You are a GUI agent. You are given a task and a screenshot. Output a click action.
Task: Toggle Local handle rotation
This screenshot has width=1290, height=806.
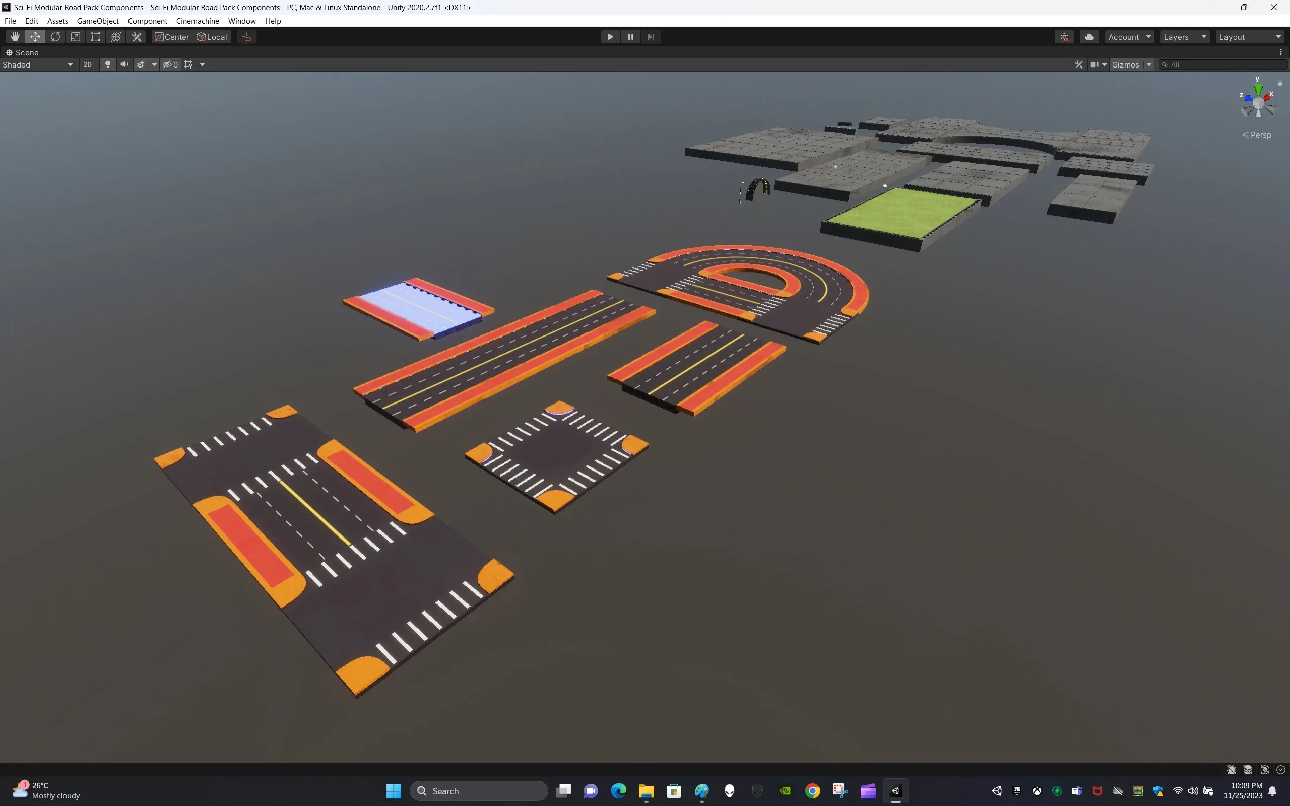(x=212, y=37)
